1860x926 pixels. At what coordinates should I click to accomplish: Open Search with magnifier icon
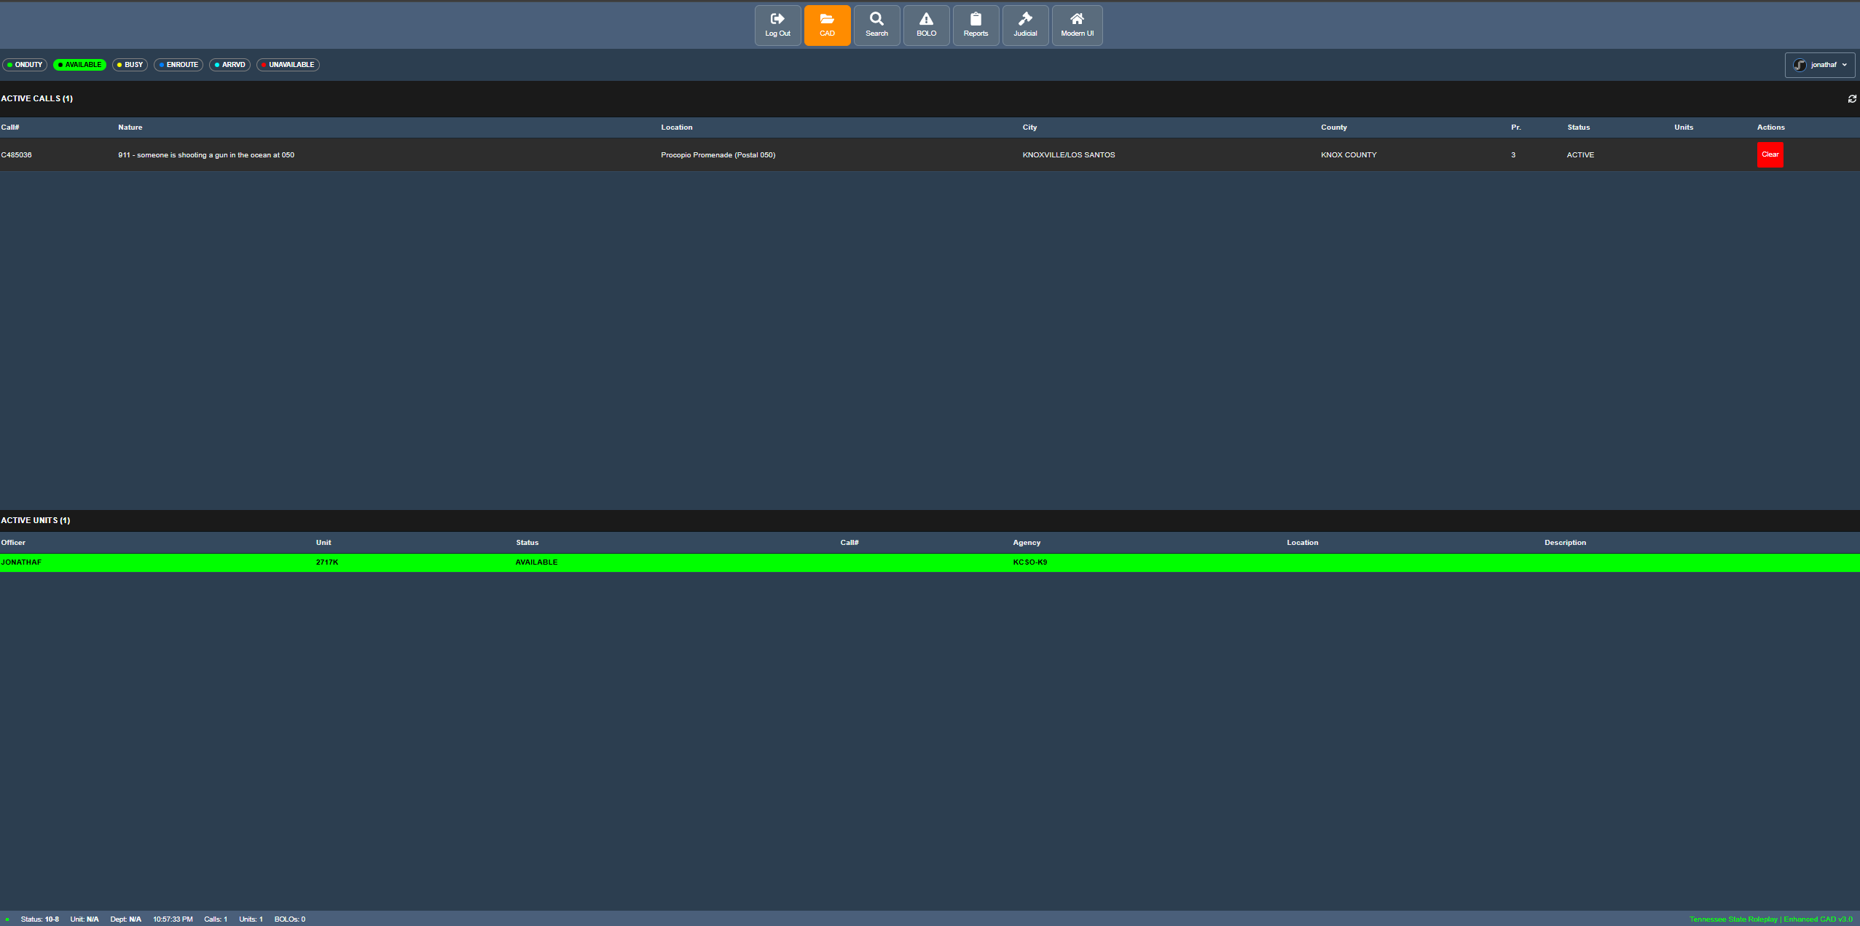point(876,25)
